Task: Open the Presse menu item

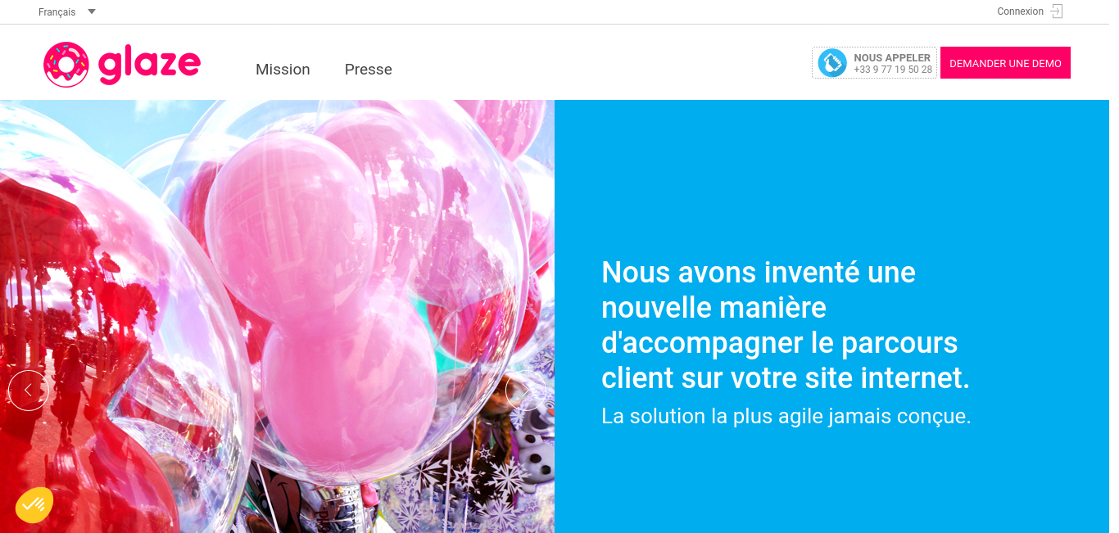Action: (x=368, y=70)
